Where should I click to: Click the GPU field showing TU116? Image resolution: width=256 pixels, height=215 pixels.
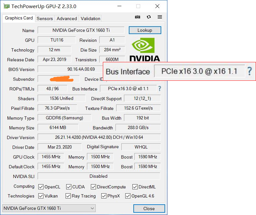pos(57,40)
